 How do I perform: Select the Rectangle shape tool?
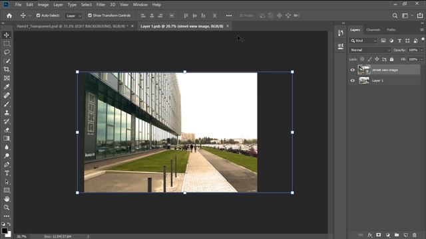click(7, 191)
